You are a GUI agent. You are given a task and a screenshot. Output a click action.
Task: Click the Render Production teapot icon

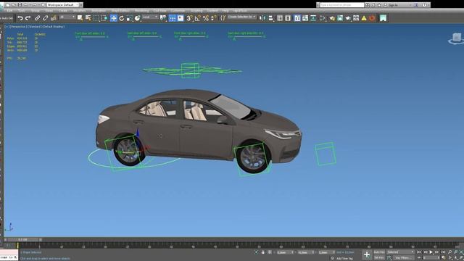(348, 18)
